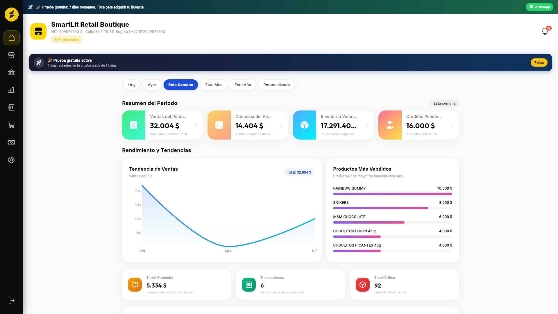Click the sales trend line chart
The width and height of the screenshot is (558, 314).
tap(228, 216)
